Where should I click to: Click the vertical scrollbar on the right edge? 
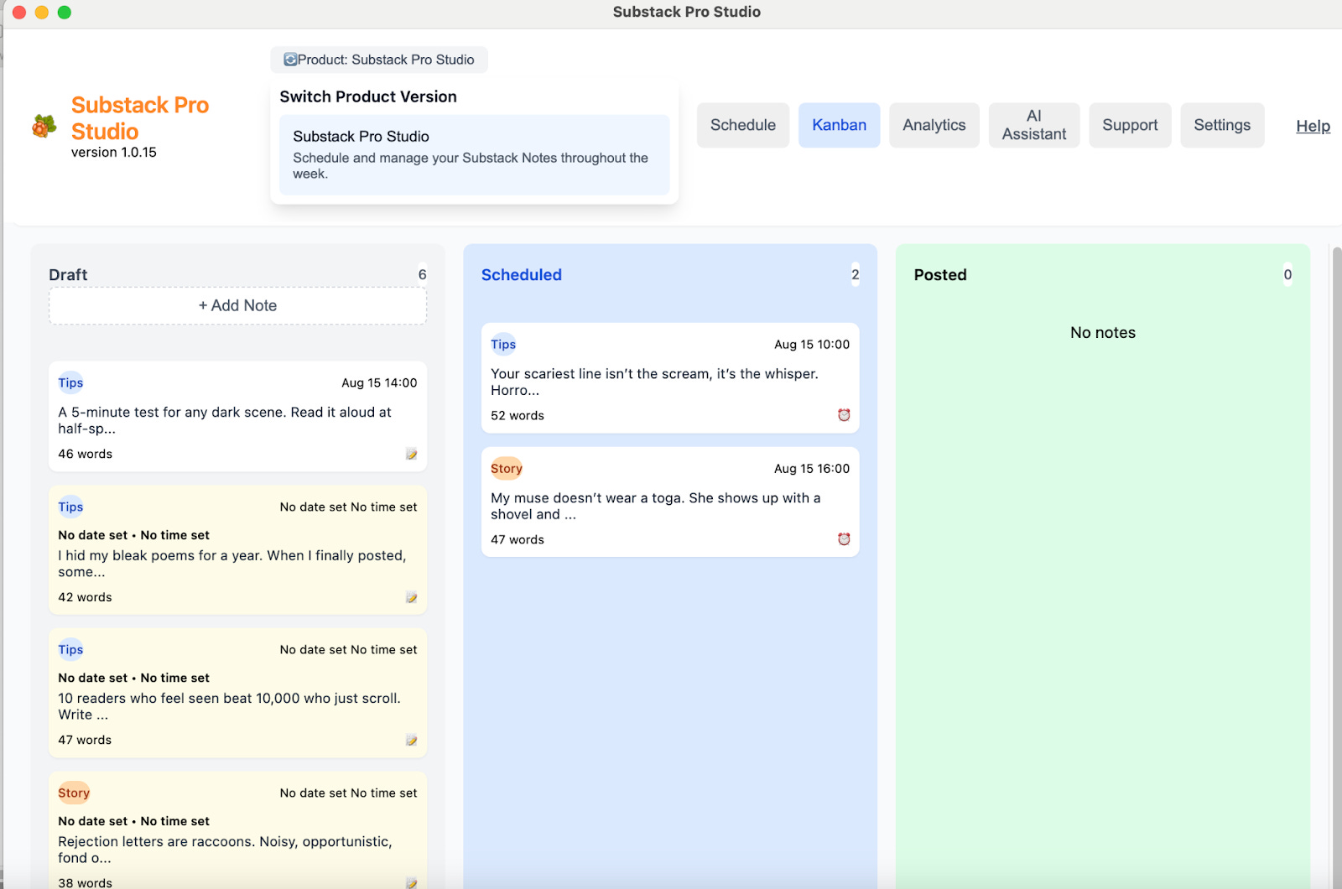coord(1337,566)
